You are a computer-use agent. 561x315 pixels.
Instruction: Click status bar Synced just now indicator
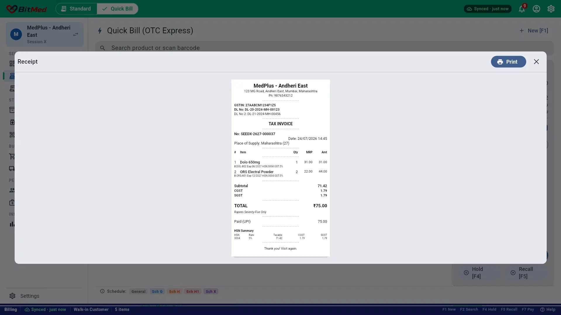(x=45, y=309)
